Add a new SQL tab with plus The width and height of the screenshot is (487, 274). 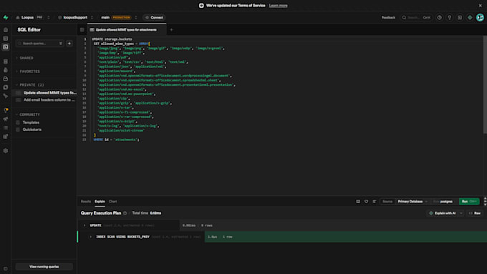171,30
